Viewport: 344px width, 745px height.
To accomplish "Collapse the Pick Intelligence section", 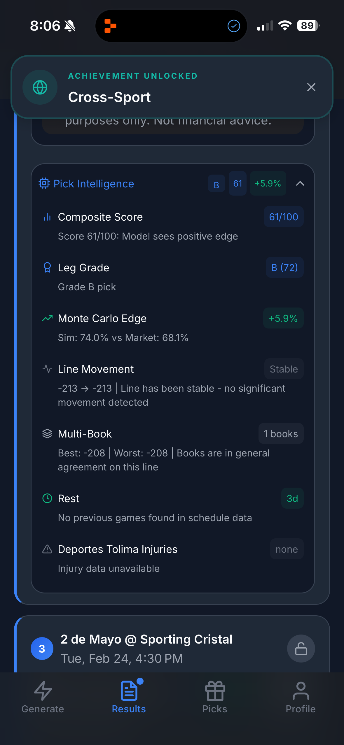I will (301, 184).
